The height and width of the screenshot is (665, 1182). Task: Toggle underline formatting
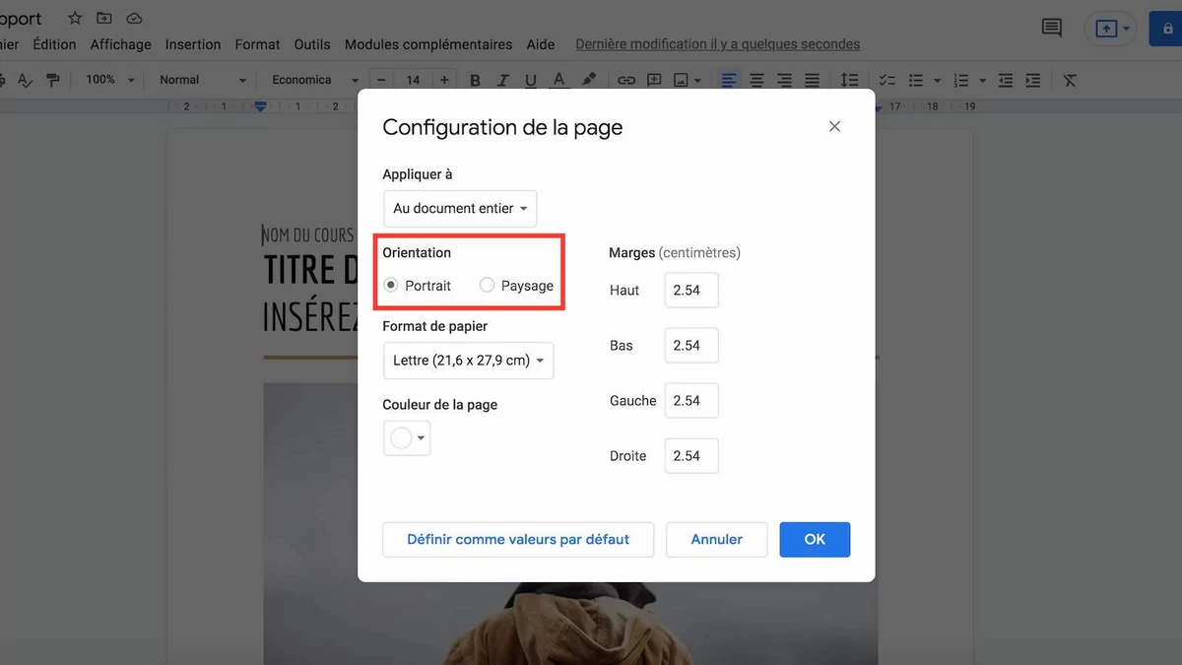click(x=531, y=80)
